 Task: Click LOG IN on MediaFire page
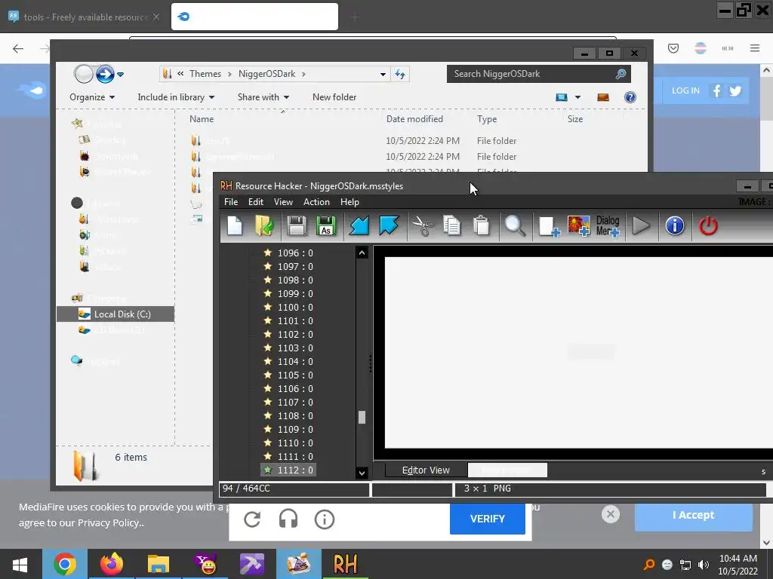685,90
